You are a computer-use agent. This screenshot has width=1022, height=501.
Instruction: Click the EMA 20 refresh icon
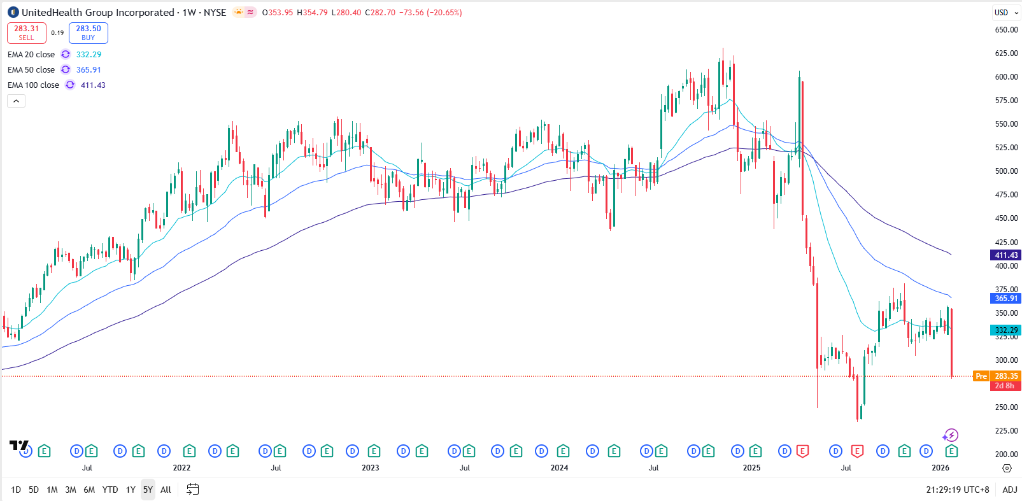(66, 55)
